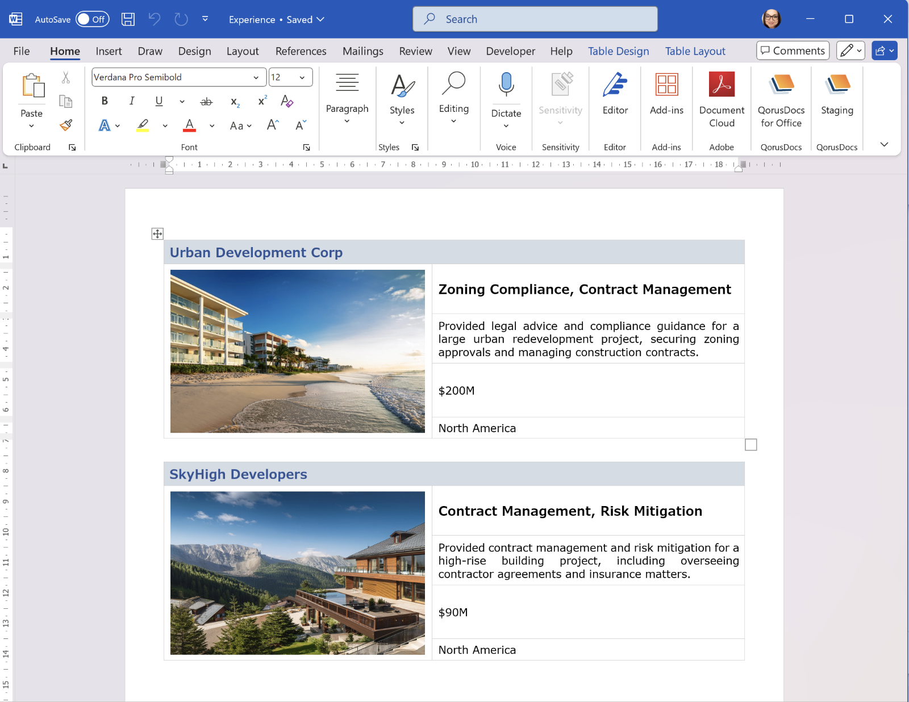Image resolution: width=909 pixels, height=702 pixels.
Task: Open the Paragraph settings group
Action: (347, 98)
